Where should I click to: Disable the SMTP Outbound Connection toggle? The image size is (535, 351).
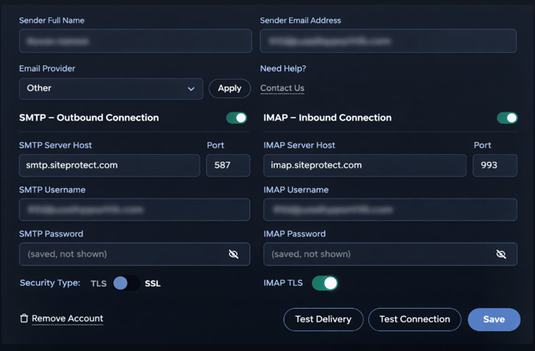pos(236,118)
